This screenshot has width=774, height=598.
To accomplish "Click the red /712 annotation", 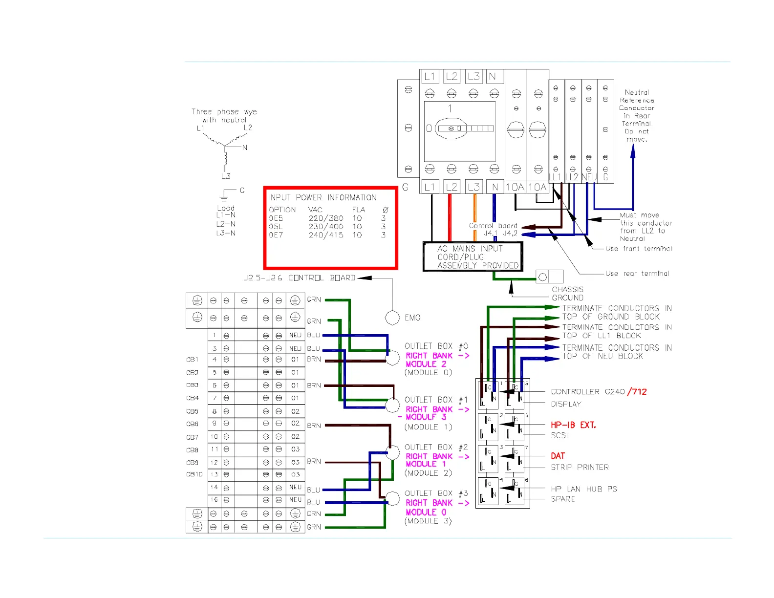I will pyautogui.click(x=637, y=392).
